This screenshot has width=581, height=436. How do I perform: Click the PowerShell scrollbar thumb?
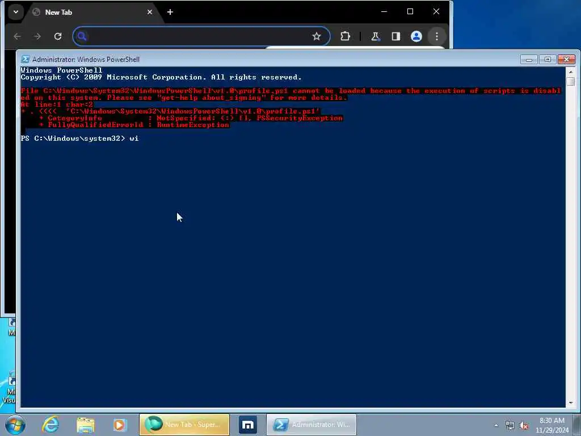point(571,81)
